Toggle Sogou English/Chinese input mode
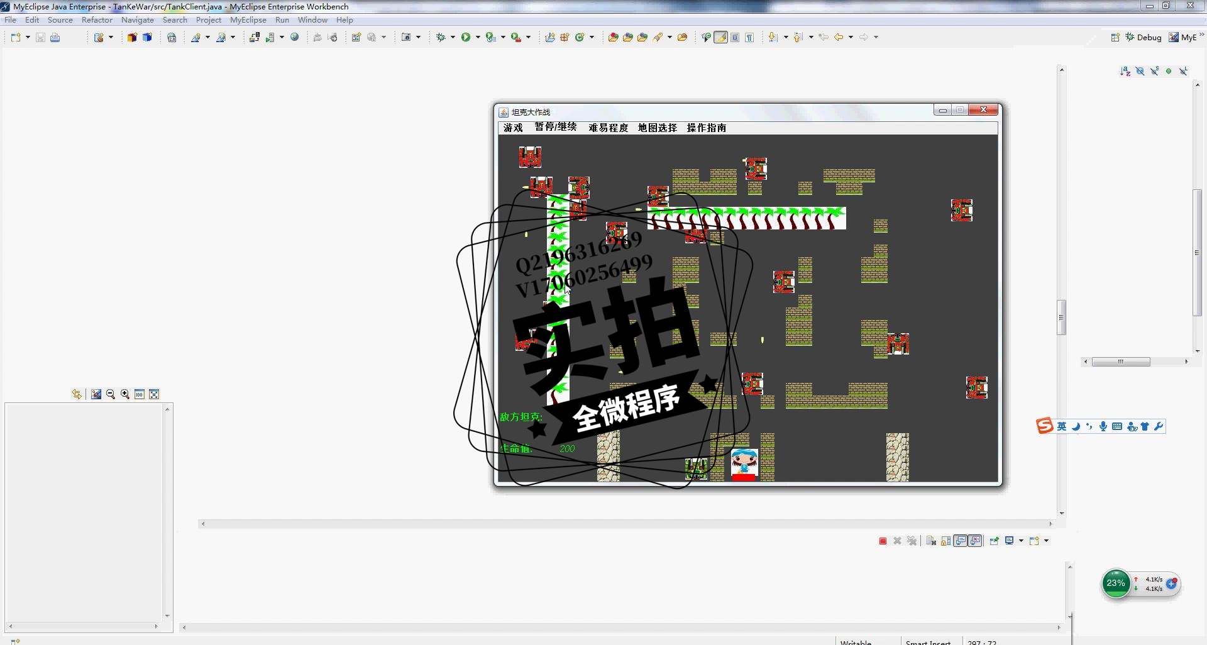Image resolution: width=1207 pixels, height=645 pixels. click(1062, 426)
